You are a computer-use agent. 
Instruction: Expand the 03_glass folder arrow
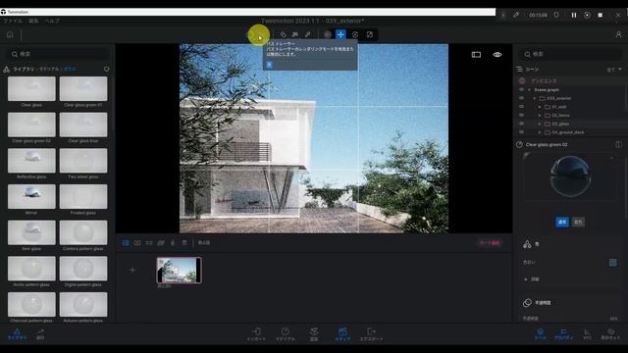pos(540,124)
